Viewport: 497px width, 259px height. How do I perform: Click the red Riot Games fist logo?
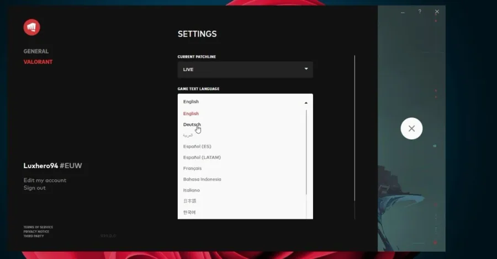[31, 27]
